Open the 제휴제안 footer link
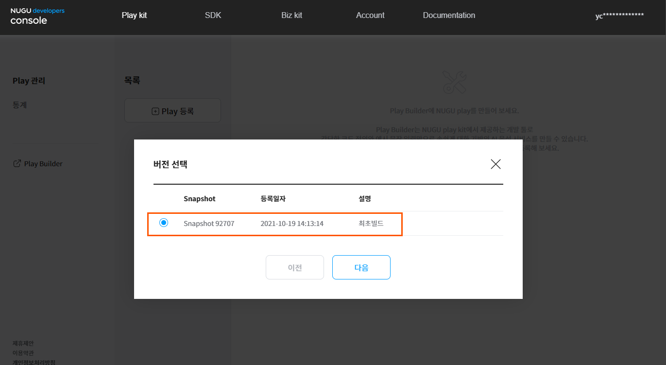666x365 pixels. pos(23,343)
